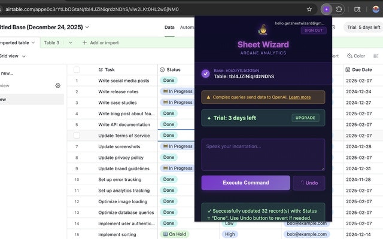Open the tab search icon in toolbar

tap(357, 10)
